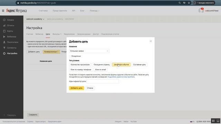
Task: Open the Пользовательское соглашение footer link
Action: click(x=14, y=122)
